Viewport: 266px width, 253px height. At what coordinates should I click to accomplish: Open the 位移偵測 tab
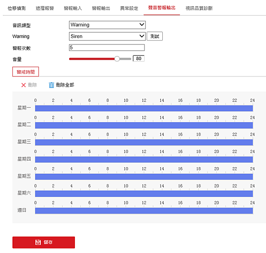pos(16,8)
